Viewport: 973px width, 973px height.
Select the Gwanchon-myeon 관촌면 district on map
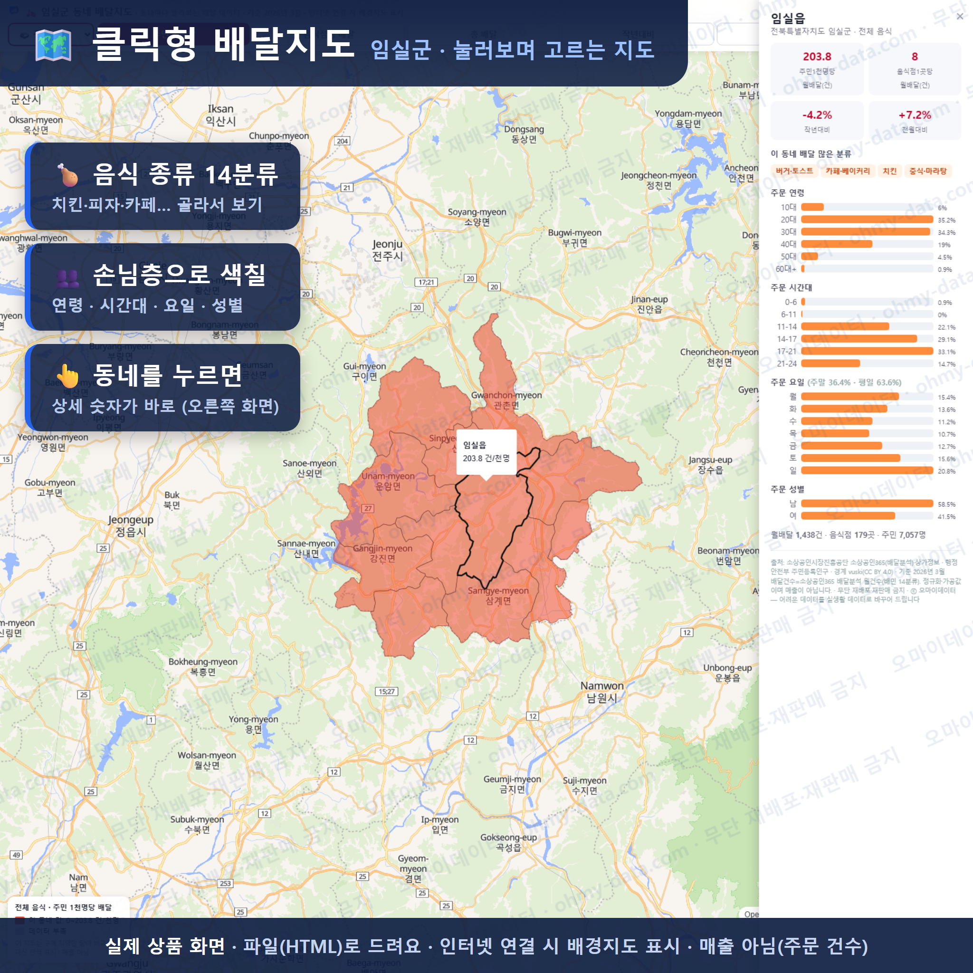pos(506,400)
